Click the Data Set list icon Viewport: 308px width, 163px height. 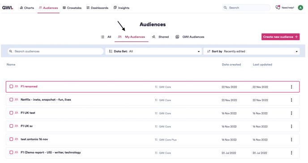pyautogui.click(x=111, y=51)
